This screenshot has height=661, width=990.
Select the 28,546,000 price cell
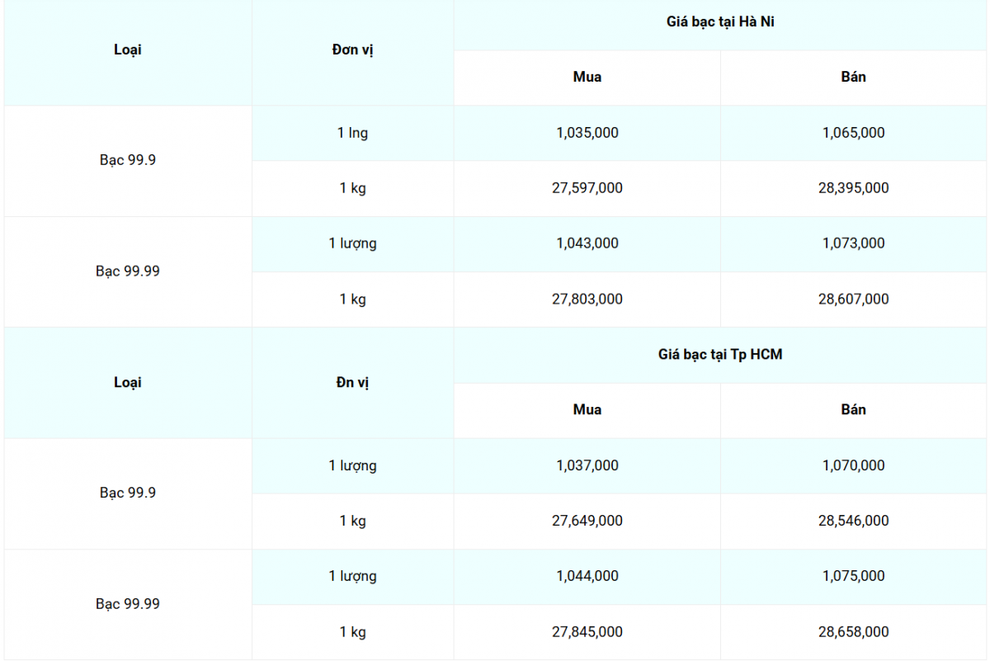[x=853, y=521]
